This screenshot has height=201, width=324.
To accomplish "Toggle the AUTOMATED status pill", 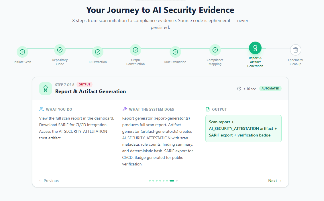I will (x=270, y=88).
